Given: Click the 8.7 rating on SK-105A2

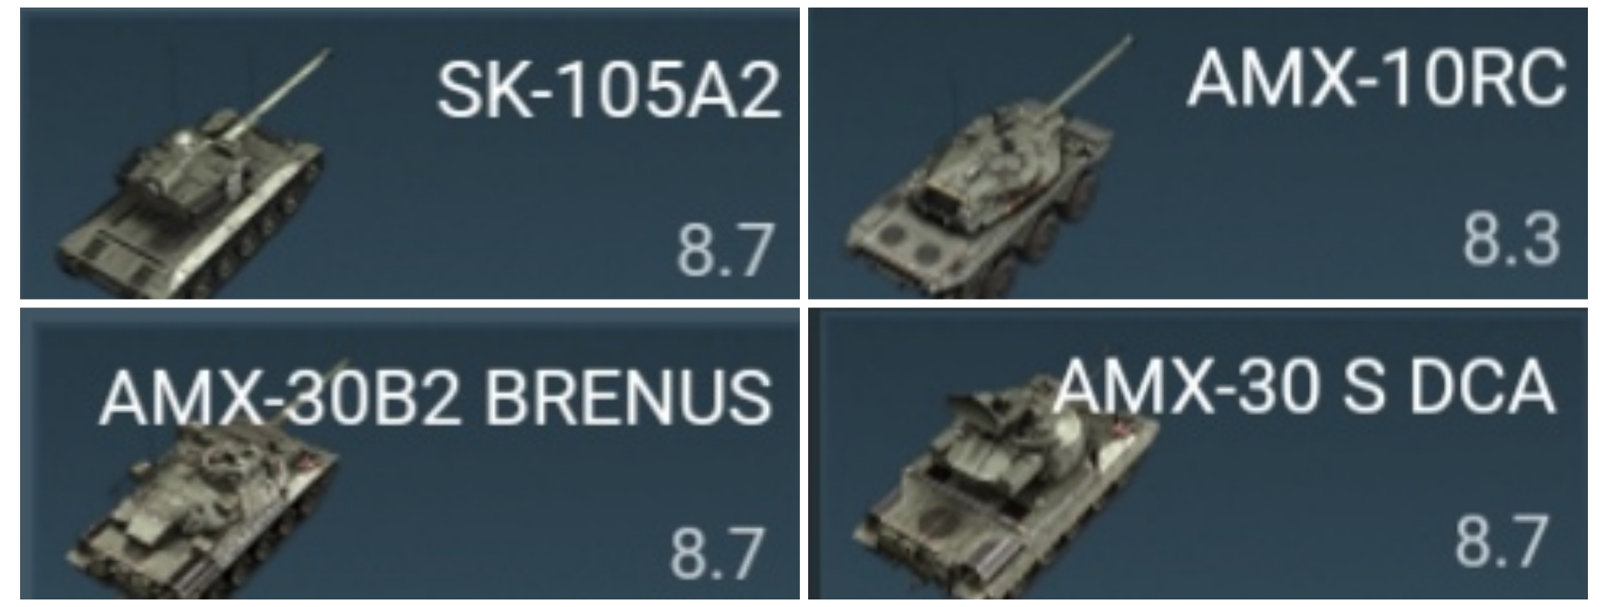Looking at the screenshot, I should [x=724, y=250].
